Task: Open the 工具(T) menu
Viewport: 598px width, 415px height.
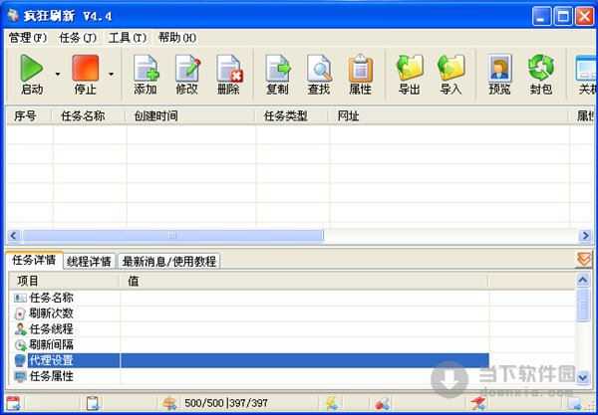Action: (x=128, y=38)
